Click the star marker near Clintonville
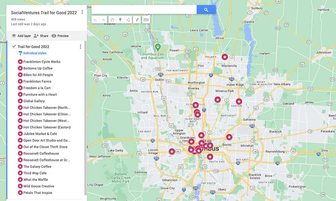This screenshot has width=336, height=201. tap(196, 105)
